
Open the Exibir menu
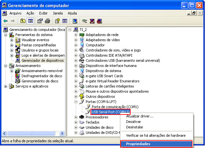[43, 13]
